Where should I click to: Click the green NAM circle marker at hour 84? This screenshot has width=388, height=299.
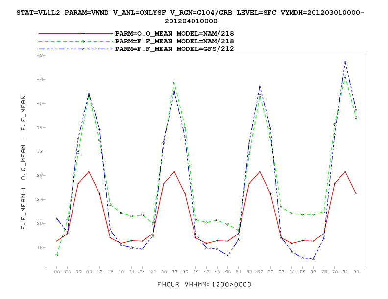click(x=356, y=118)
